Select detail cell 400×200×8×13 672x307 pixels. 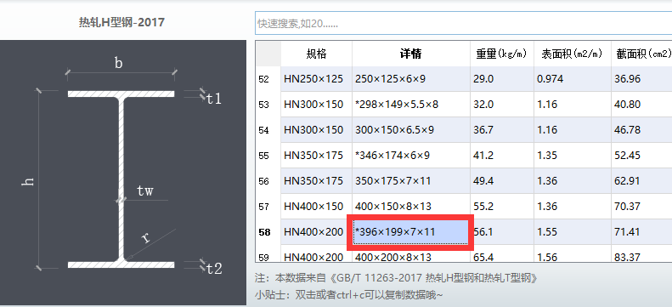(x=411, y=256)
